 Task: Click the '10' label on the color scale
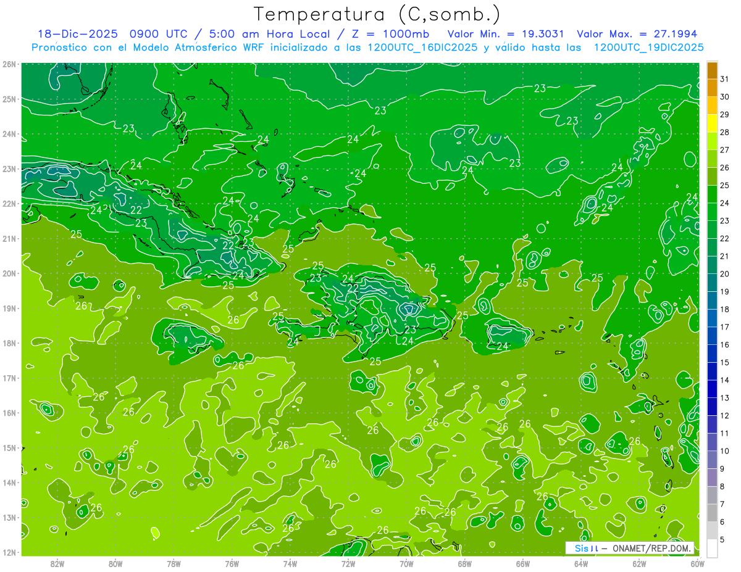coord(725,451)
